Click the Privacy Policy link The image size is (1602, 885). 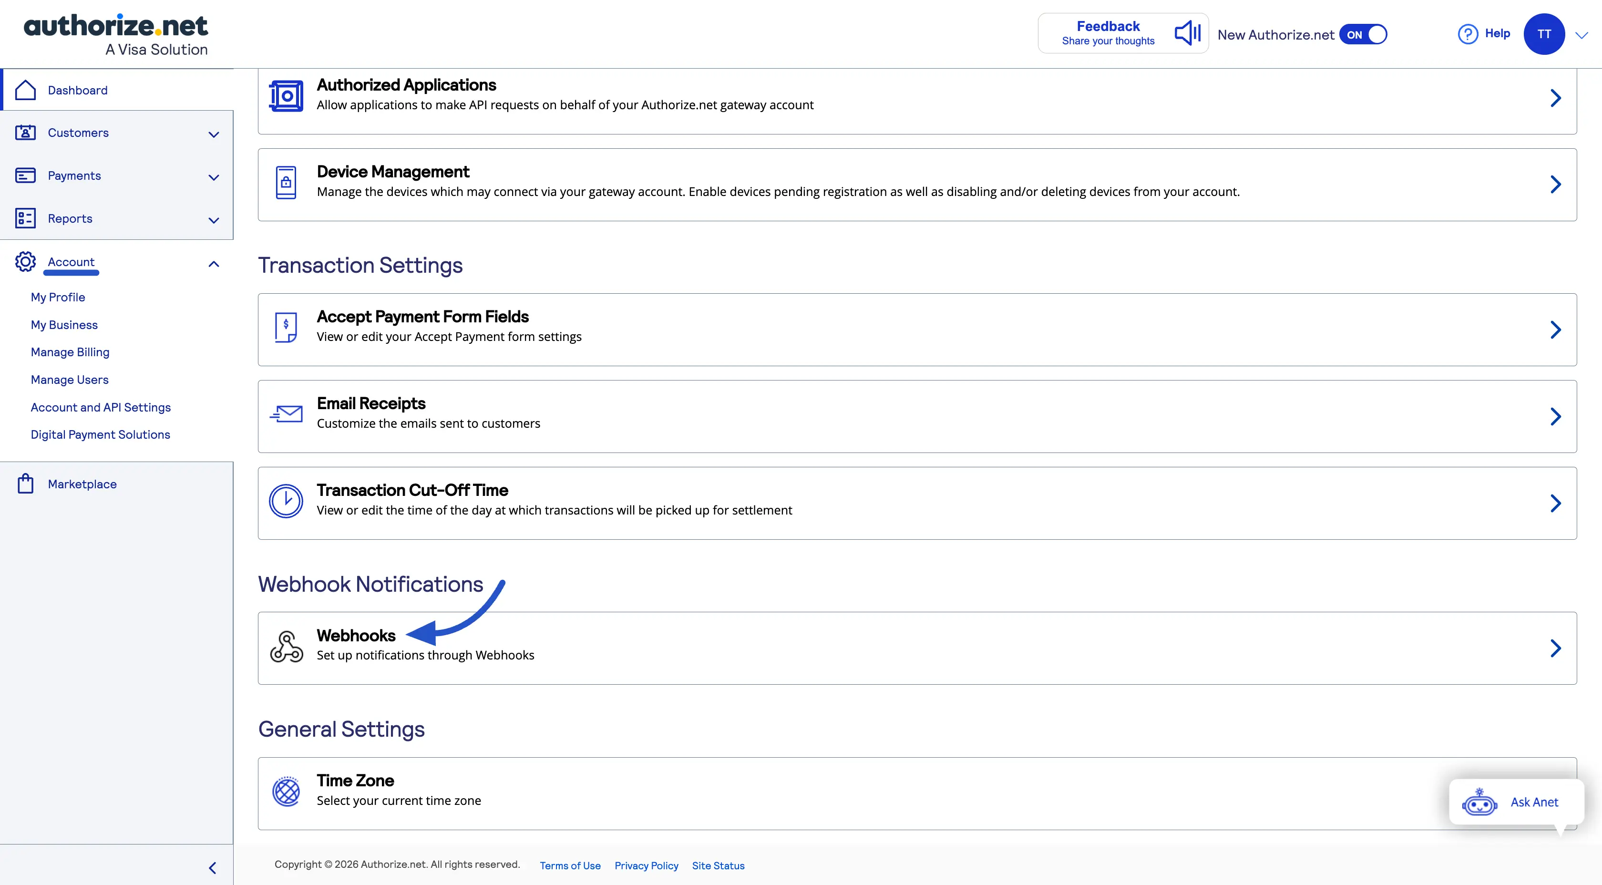(x=646, y=865)
